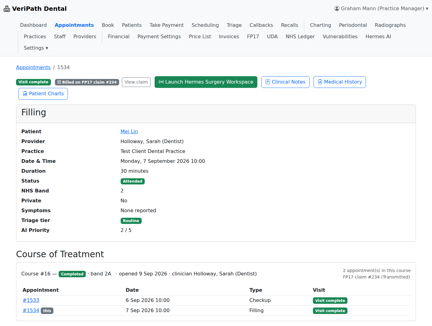Open appointment #1534 link
This screenshot has height=326, width=432.
coord(31,310)
